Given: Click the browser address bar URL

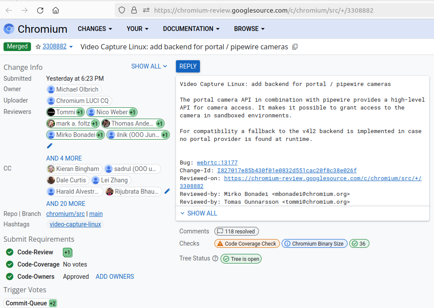Looking at the screenshot, I should pyautogui.click(x=264, y=10).
